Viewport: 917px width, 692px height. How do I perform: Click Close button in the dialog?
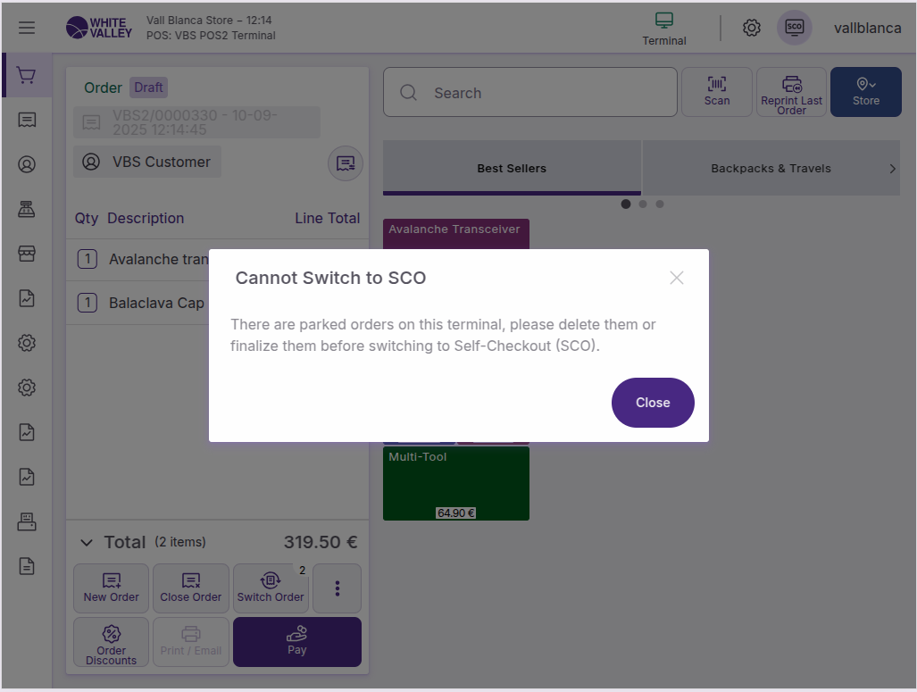652,403
